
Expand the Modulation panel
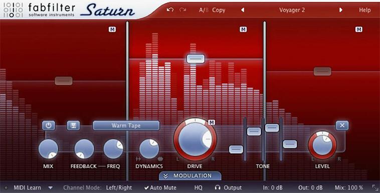coord(190,176)
